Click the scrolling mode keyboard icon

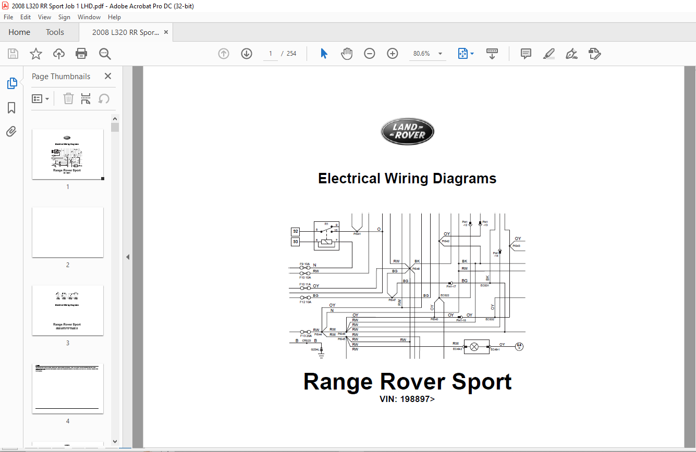point(492,54)
